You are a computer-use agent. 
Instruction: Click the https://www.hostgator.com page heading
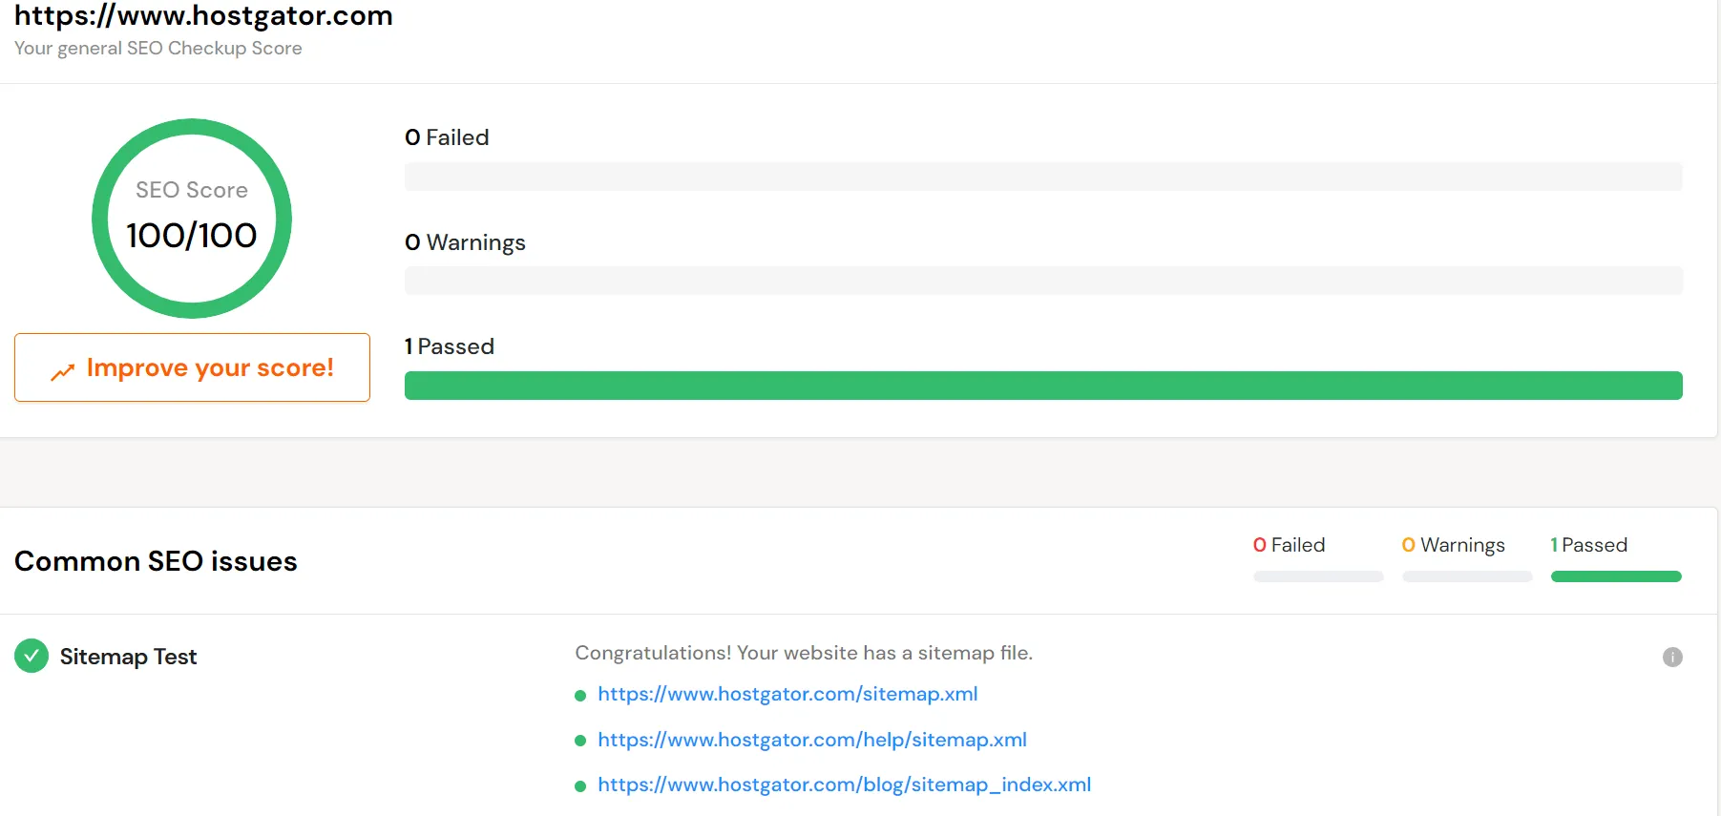[x=203, y=16]
